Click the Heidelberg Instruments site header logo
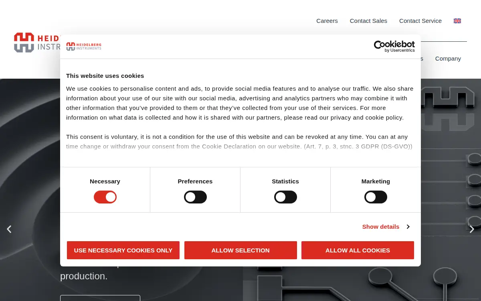This screenshot has width=481, height=301. 37,43
